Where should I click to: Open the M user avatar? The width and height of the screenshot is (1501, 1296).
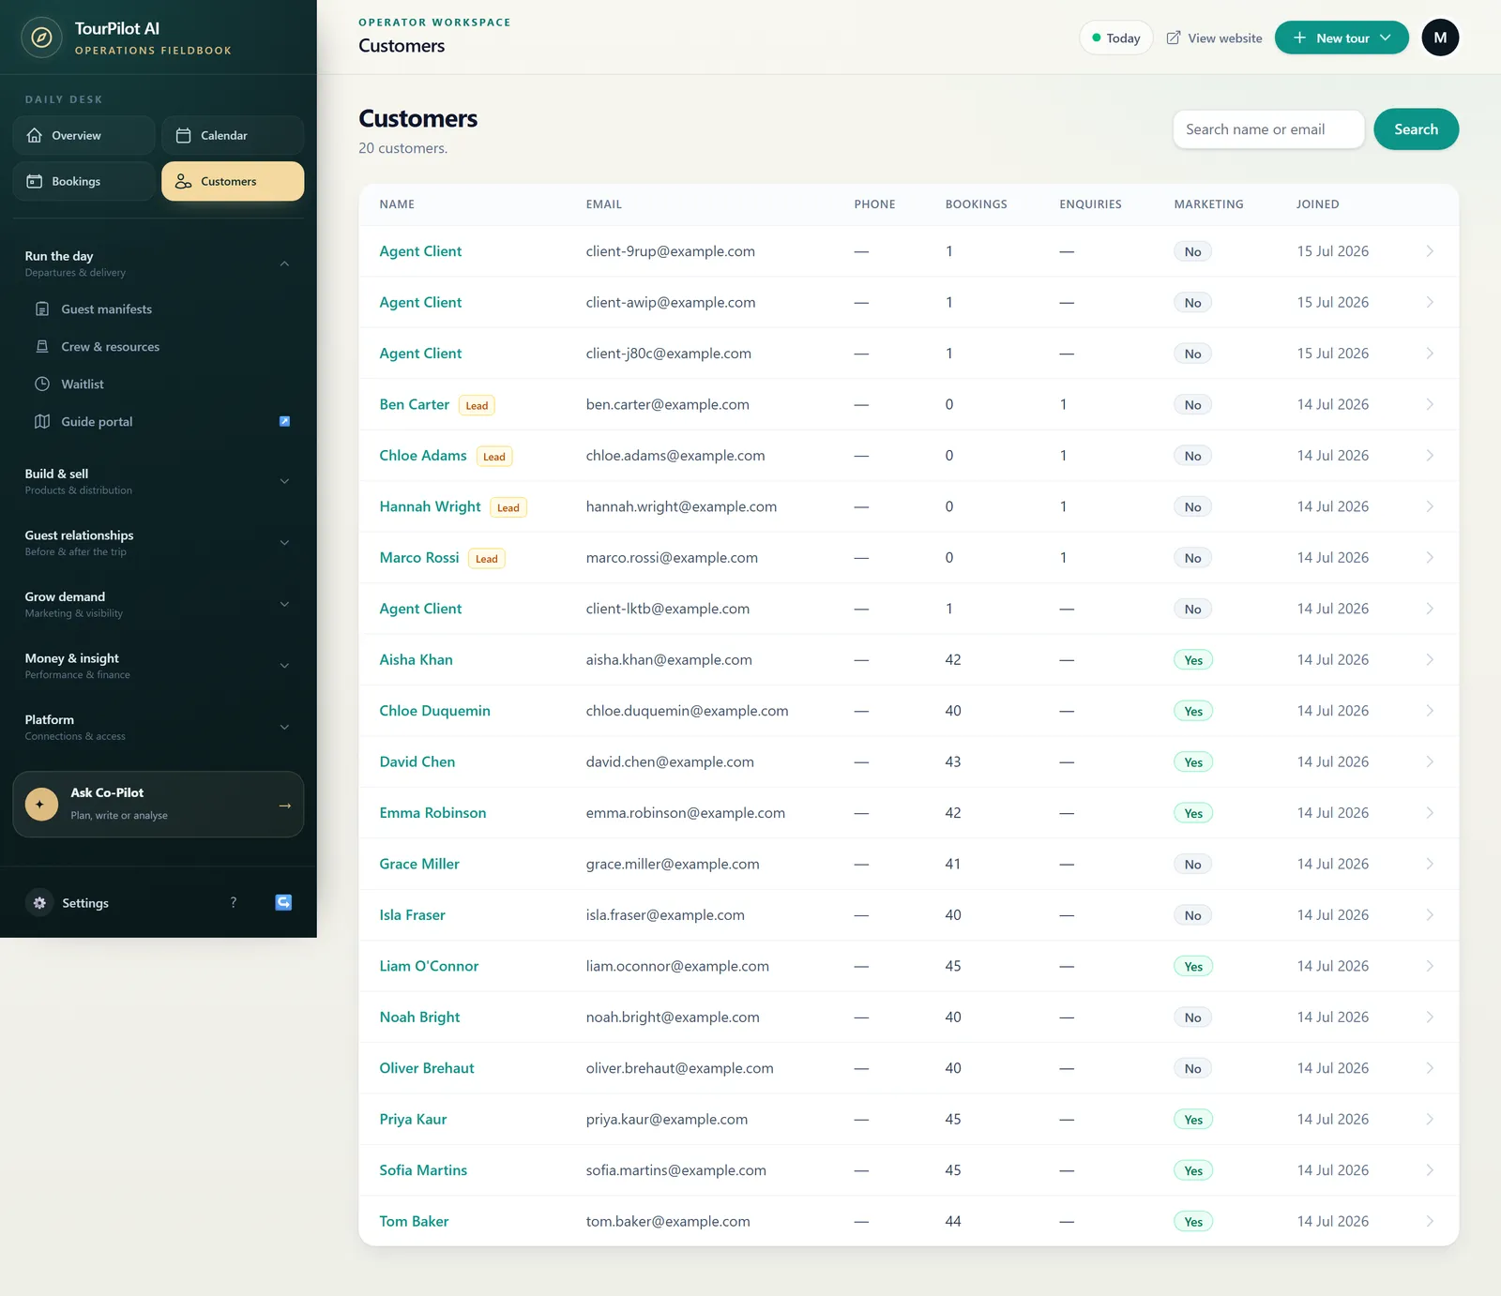[1440, 38]
